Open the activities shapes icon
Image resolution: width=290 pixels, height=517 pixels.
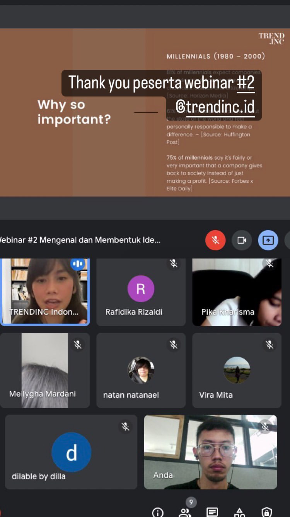(x=239, y=512)
